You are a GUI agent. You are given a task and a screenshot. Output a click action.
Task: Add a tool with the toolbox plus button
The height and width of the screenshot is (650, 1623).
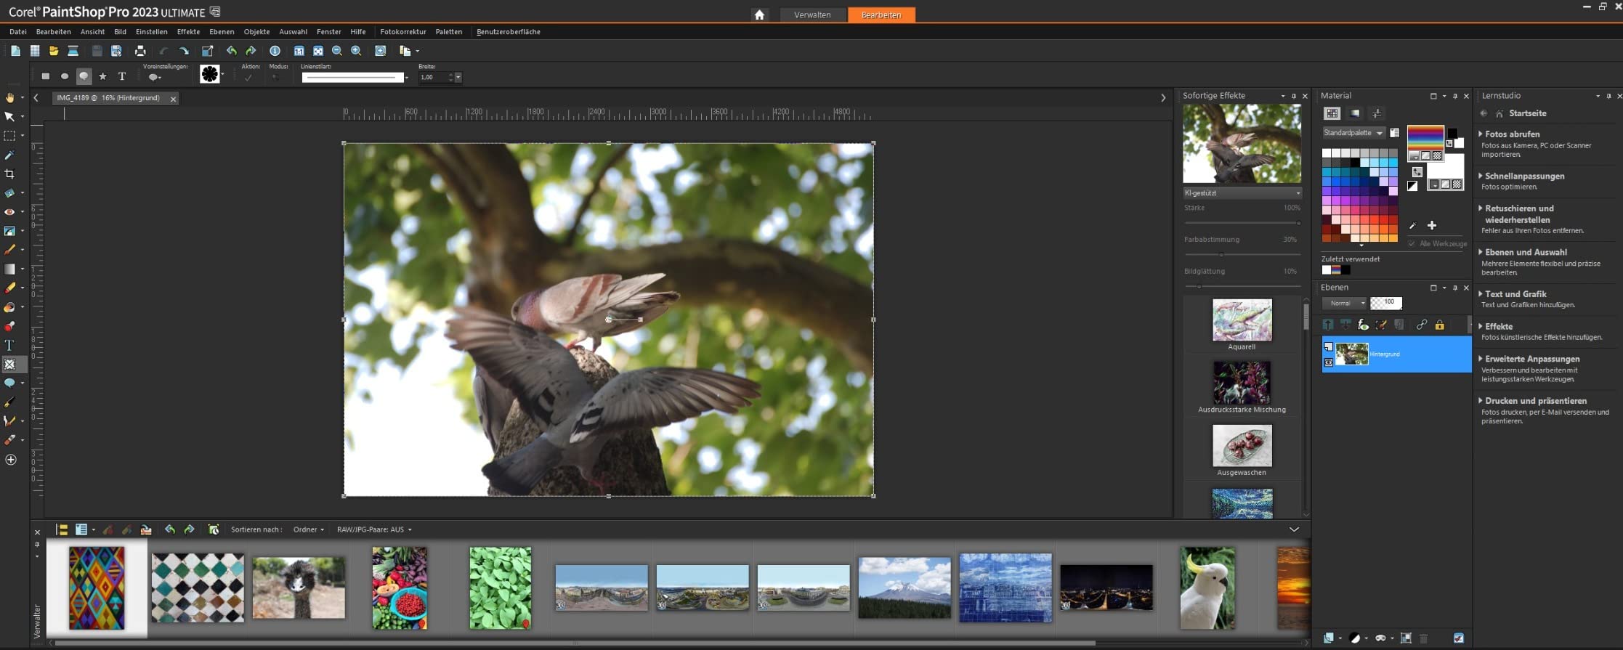pos(10,460)
